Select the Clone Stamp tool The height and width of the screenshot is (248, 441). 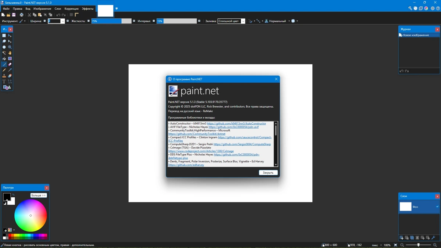pos(4,76)
